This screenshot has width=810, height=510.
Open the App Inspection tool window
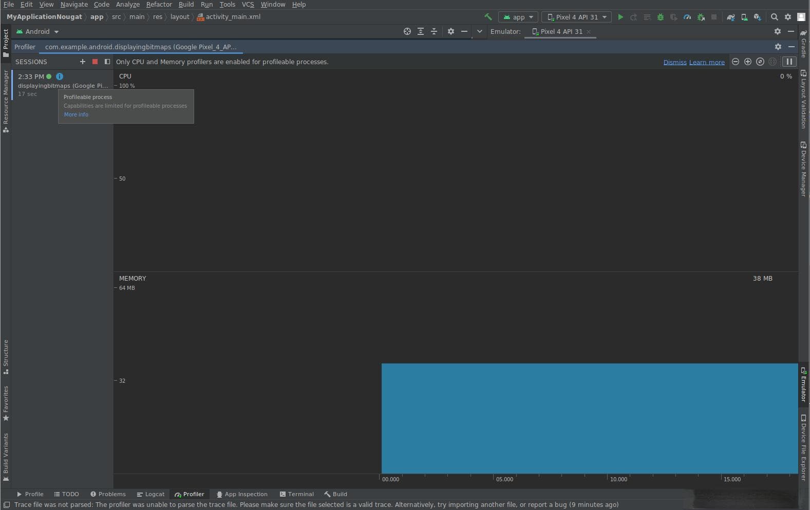point(241,494)
